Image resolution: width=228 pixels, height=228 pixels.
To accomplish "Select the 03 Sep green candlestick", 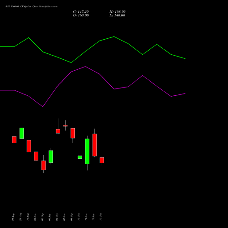I will [x=51, y=156].
